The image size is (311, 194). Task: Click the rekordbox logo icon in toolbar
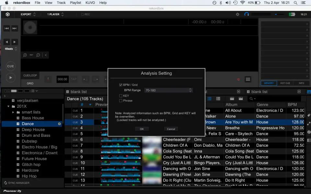7,14
